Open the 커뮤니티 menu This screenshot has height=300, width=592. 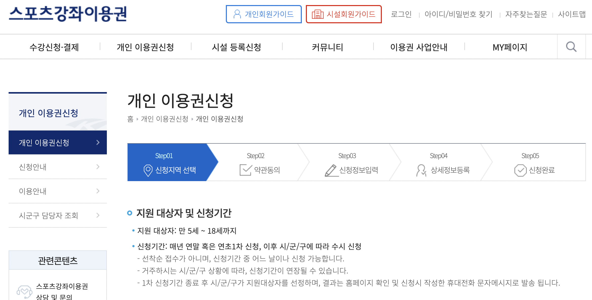327,47
